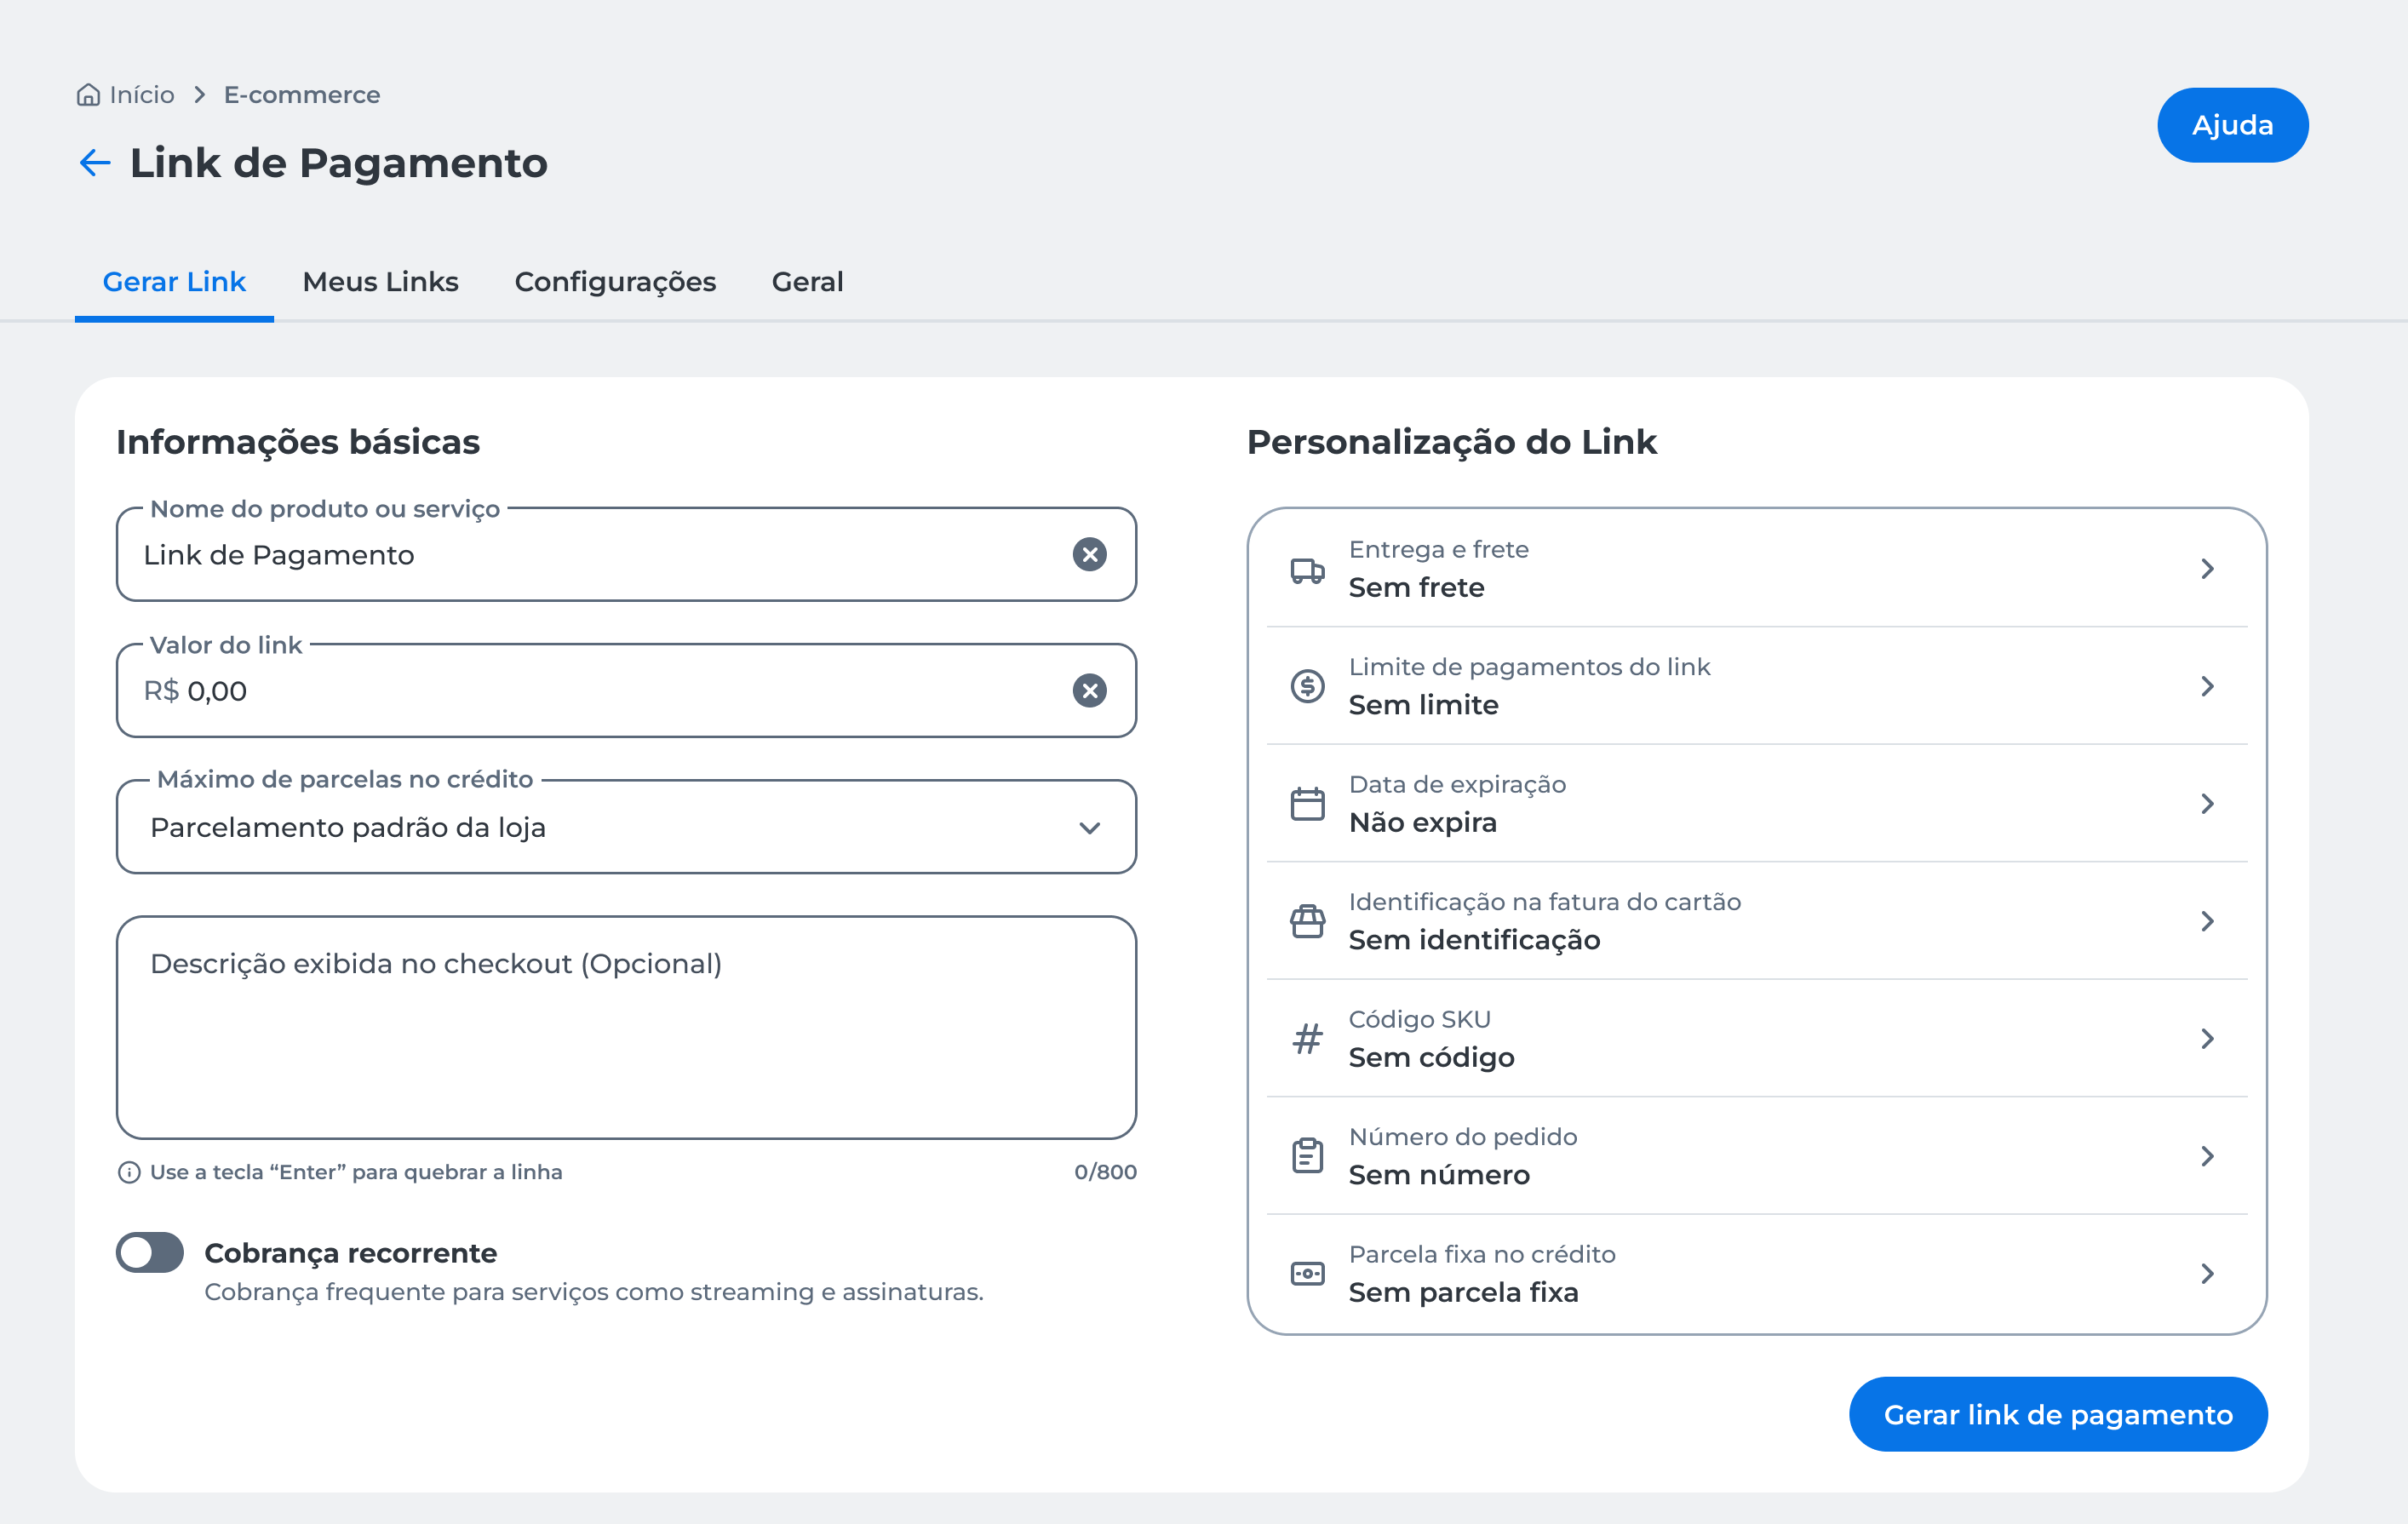
Task: Click the info icon near Enter key hint
Action: [x=129, y=1172]
